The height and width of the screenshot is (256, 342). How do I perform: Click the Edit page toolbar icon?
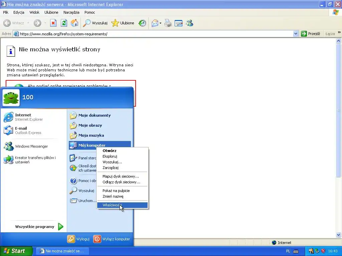pyautogui.click(x=178, y=23)
